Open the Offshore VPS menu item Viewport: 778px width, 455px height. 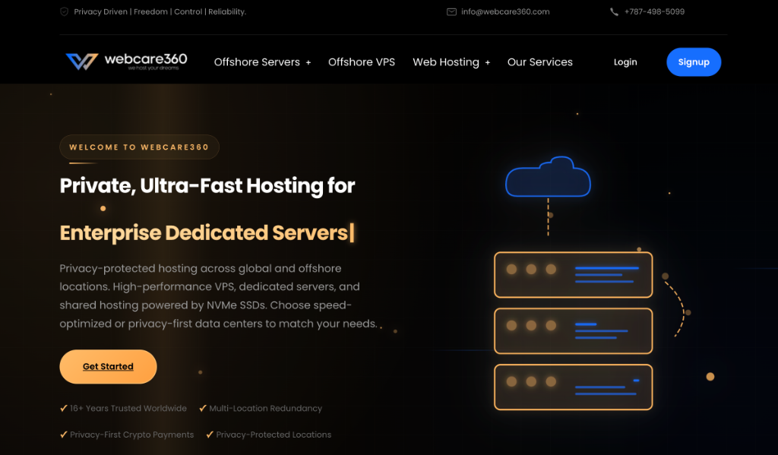point(362,62)
